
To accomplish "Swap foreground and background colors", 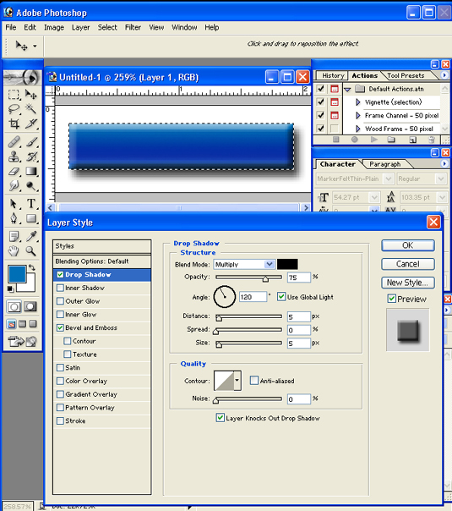I will (31, 267).
